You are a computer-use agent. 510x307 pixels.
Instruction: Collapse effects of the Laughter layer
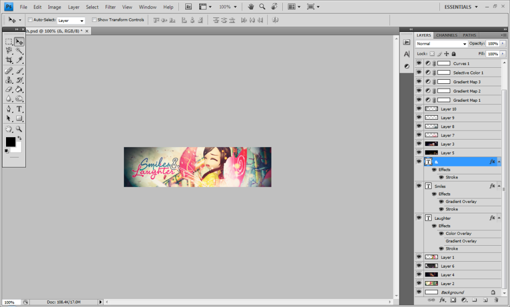[x=499, y=218]
